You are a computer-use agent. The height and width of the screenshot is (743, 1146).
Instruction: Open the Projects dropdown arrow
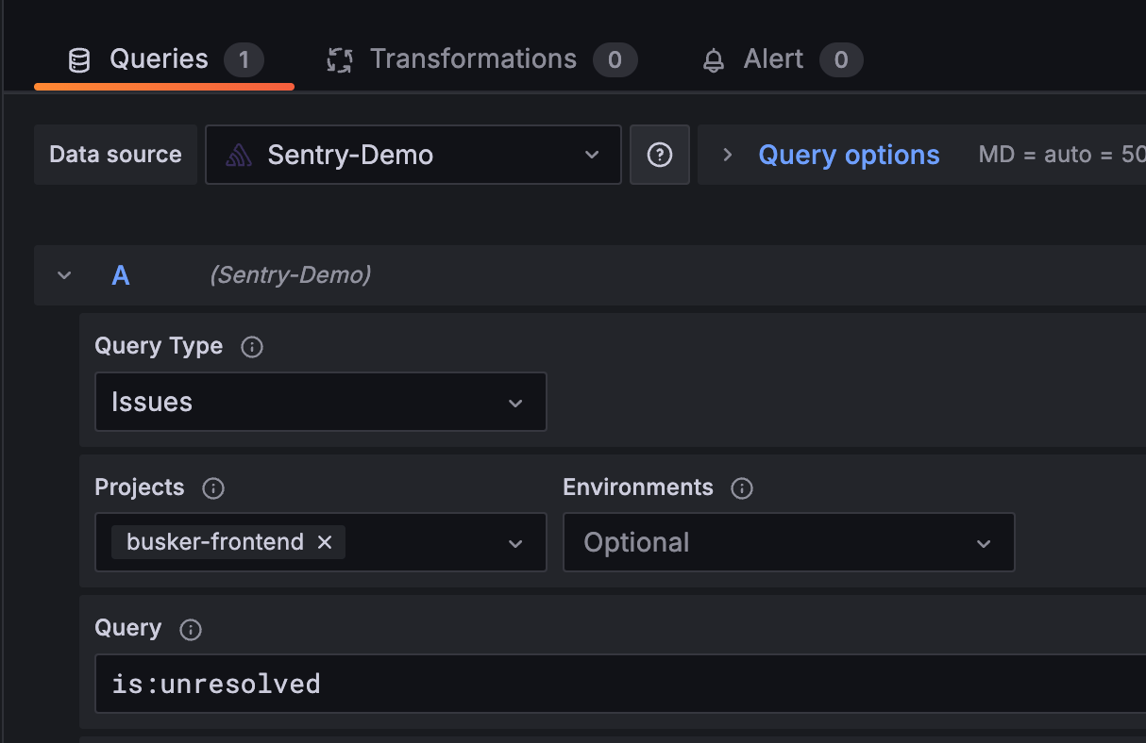pyautogui.click(x=515, y=543)
